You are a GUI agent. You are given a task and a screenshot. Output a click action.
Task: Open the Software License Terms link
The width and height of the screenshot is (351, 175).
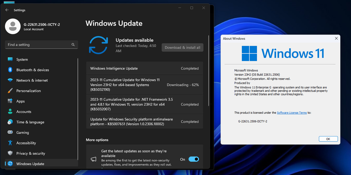pos(292,113)
